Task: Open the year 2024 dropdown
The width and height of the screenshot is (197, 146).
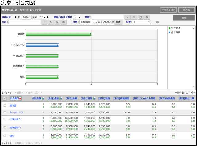Action: coord(27,17)
